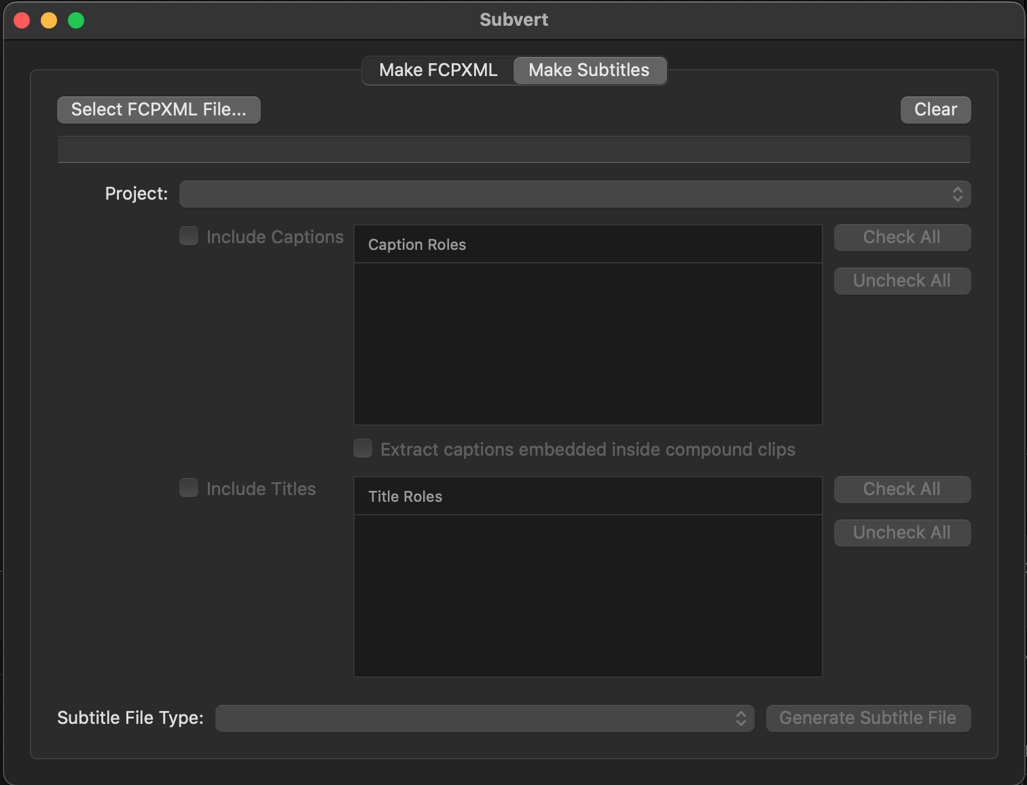
Task: Click the Title Roles column header
Action: (x=588, y=496)
